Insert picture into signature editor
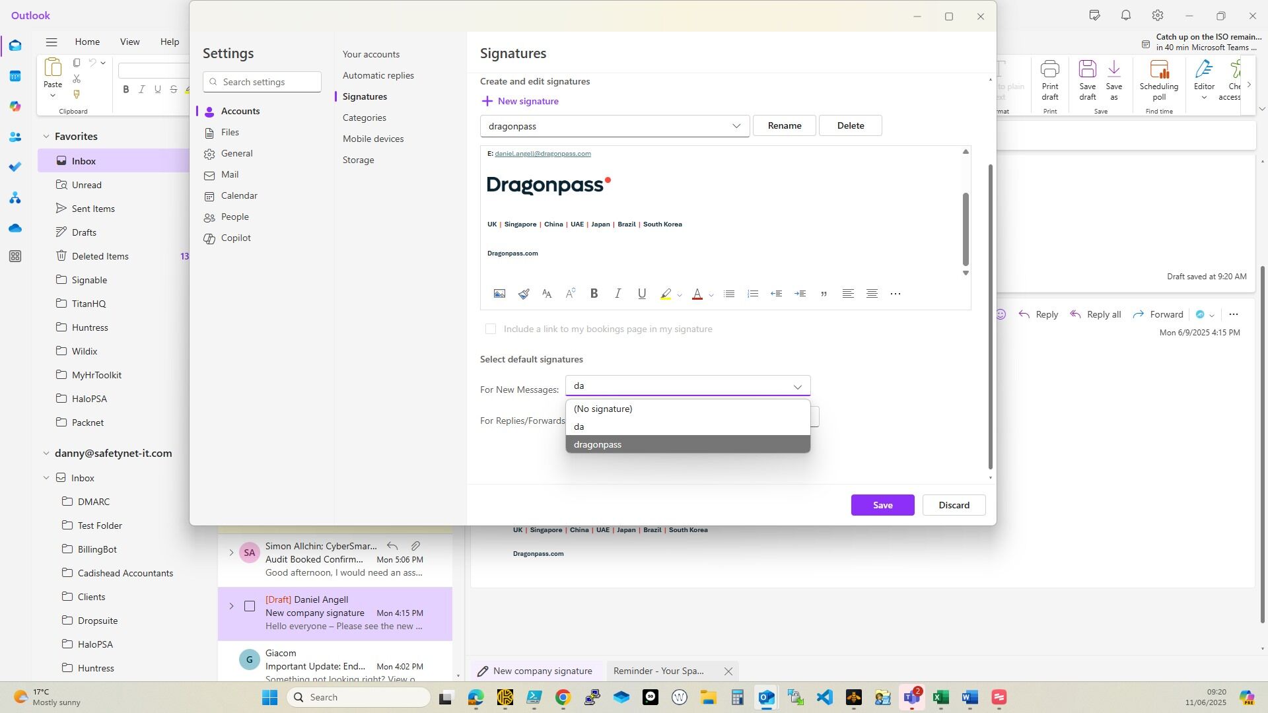 click(499, 294)
